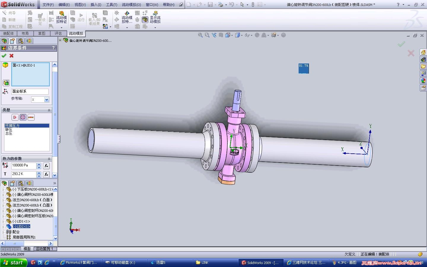Click the Display Style cube icon

pos(238,35)
